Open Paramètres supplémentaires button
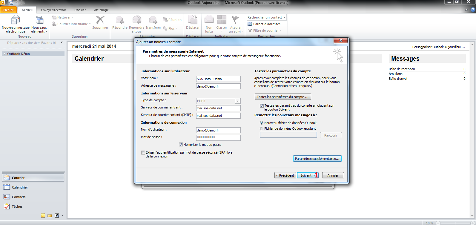The height and width of the screenshot is (225, 476). click(317, 159)
